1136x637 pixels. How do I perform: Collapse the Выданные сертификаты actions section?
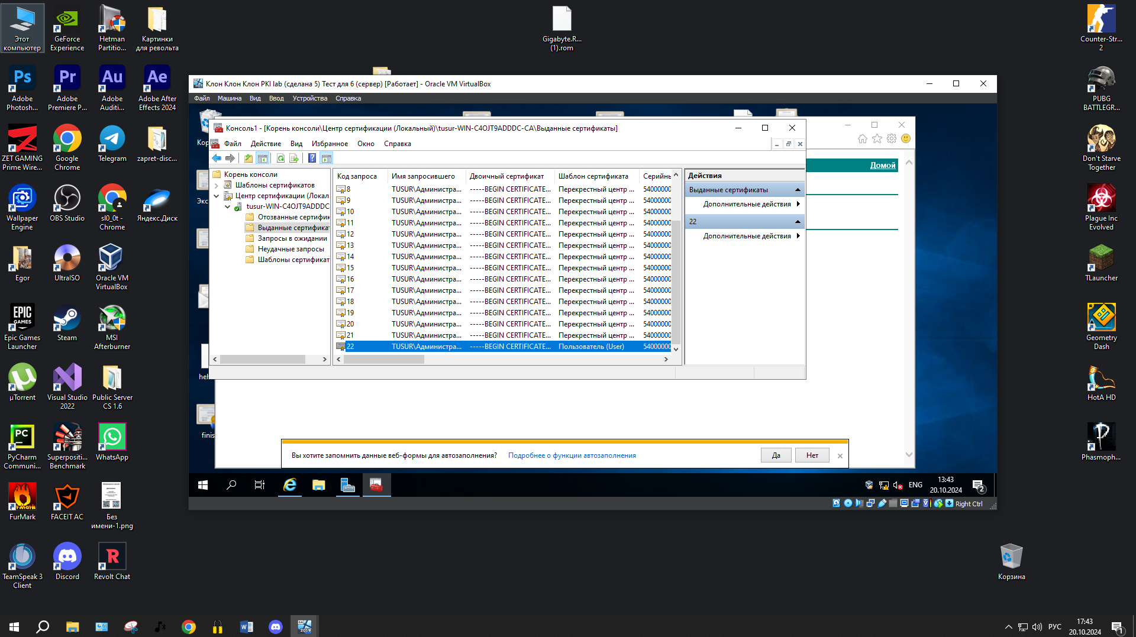(x=798, y=190)
